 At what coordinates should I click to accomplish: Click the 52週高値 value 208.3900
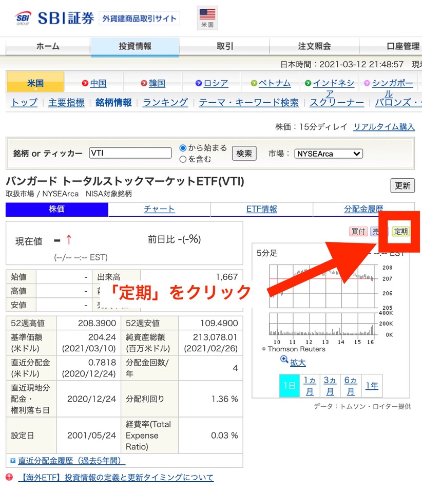point(97,323)
